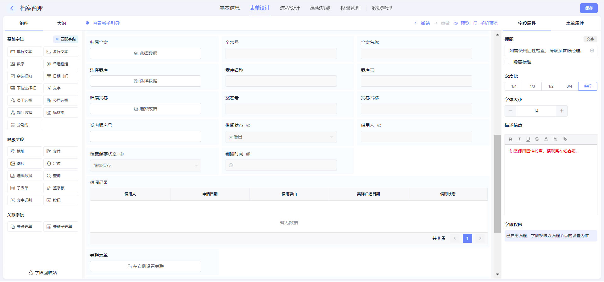Switch to the 流程设计 tab
604x282 pixels.
(x=290, y=8)
